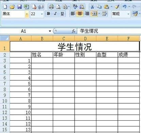This screenshot has width=141, height=133.
Task: Save workbook with the floppy disk icon
Action: (x=19, y=7)
